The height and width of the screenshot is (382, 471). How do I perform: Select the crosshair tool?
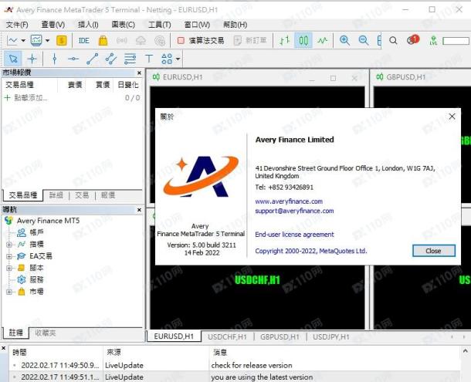click(32, 59)
